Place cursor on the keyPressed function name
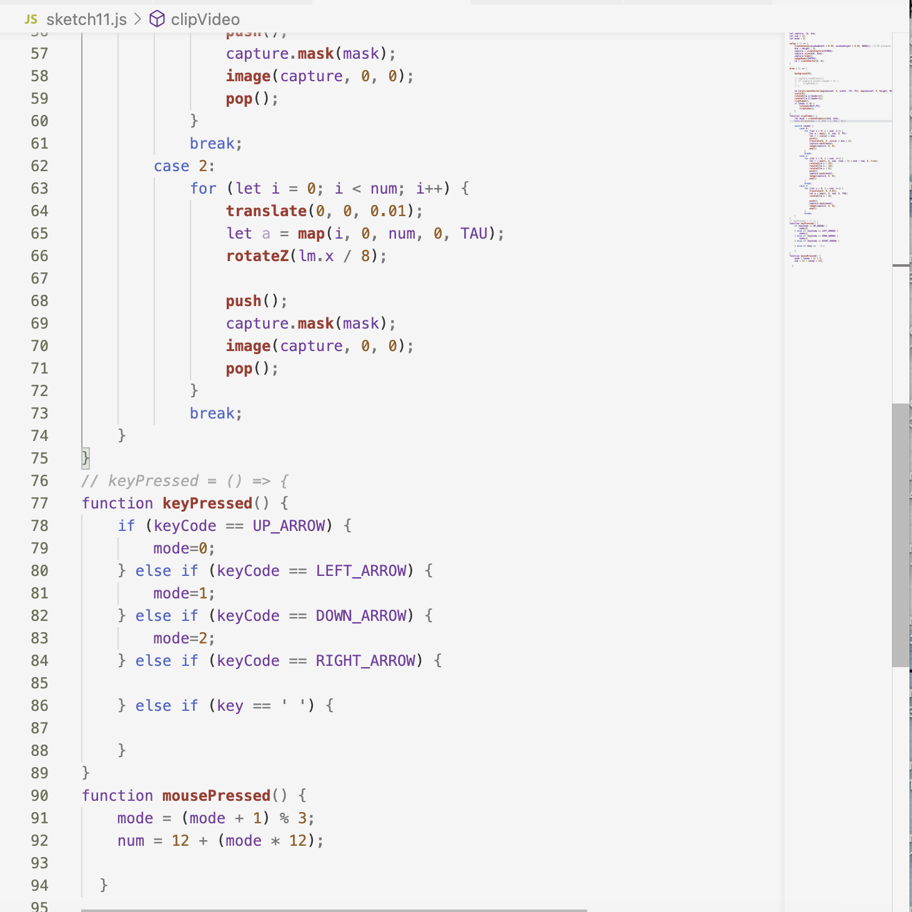 [206, 503]
